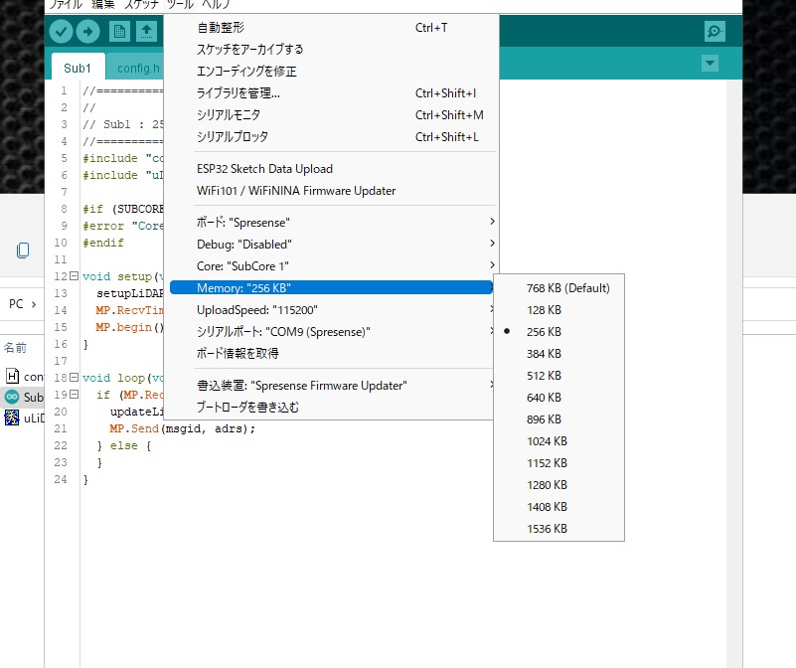
Task: Open Serial Monitor via magnifier icon
Action: tap(715, 32)
